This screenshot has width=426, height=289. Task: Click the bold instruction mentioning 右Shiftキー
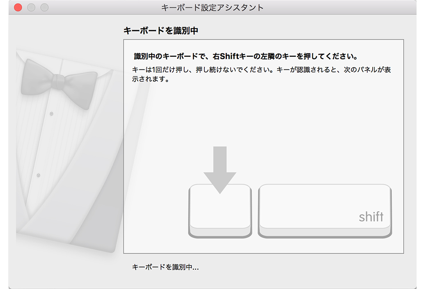click(245, 56)
